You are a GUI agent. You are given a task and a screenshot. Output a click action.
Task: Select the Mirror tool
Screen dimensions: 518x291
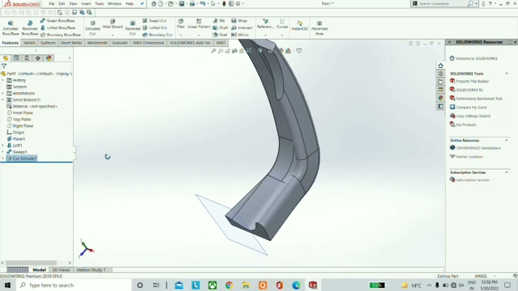tap(240, 35)
